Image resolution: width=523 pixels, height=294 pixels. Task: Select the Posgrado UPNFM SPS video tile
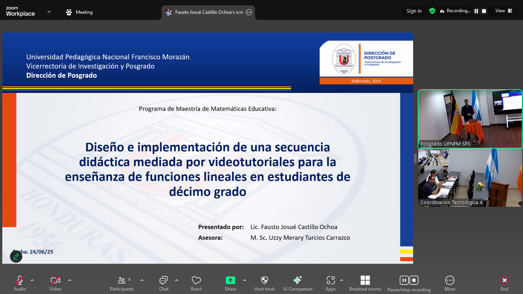(x=470, y=119)
